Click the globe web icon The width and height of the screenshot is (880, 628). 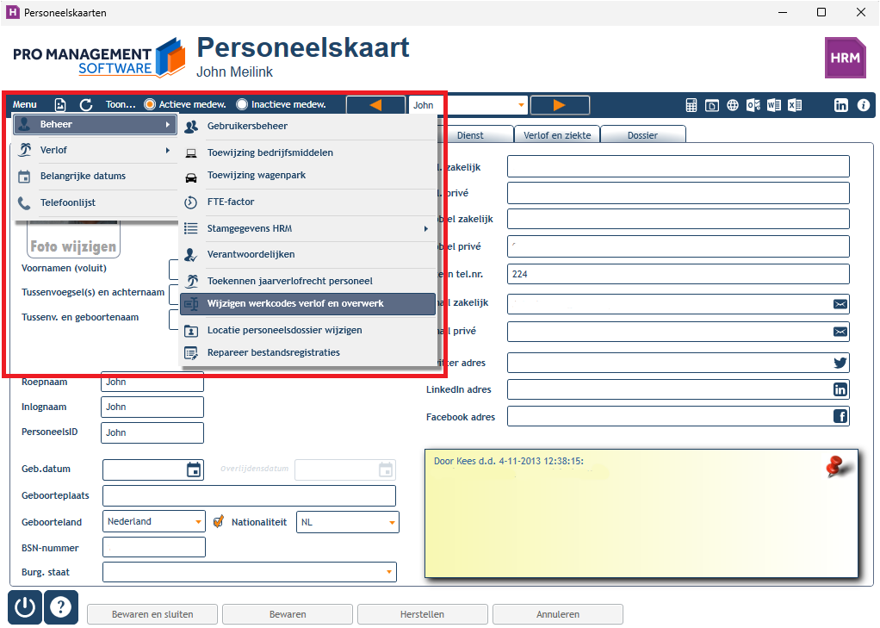point(733,105)
